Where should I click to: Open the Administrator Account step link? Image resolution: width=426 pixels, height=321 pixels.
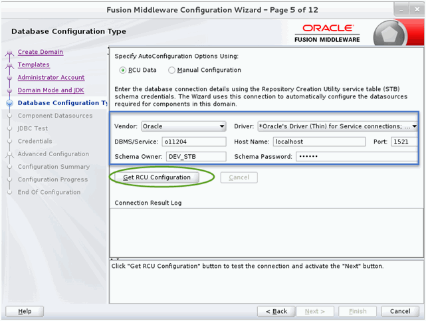point(51,77)
